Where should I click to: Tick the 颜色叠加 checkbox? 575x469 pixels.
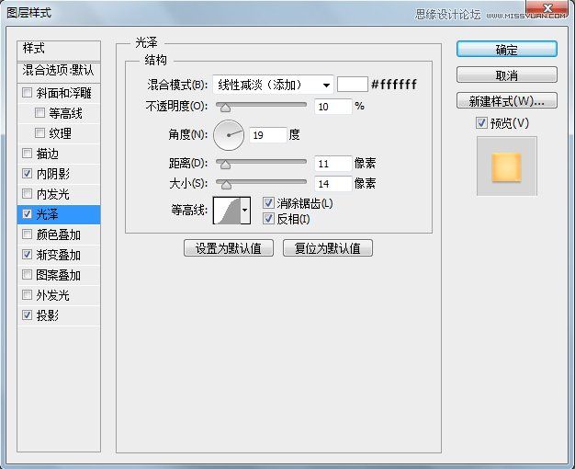click(x=28, y=234)
